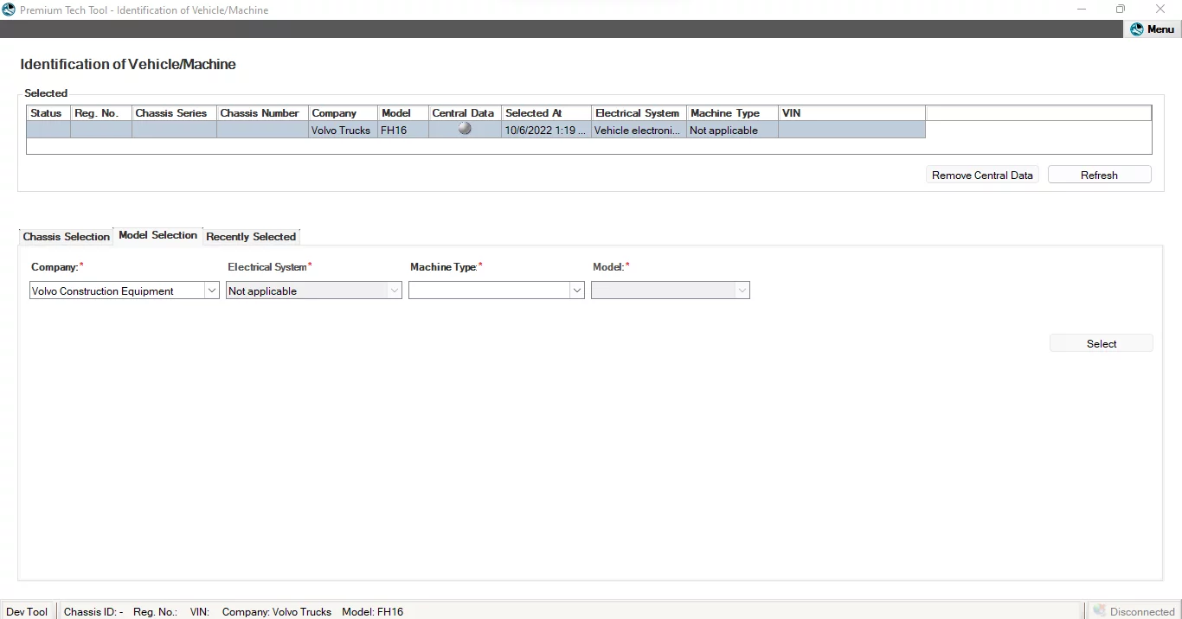Select the Model Selection tab

[157, 235]
